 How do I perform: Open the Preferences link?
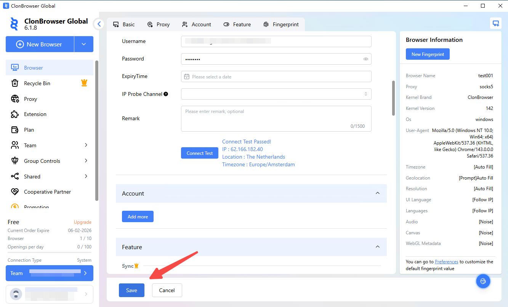tap(446, 262)
